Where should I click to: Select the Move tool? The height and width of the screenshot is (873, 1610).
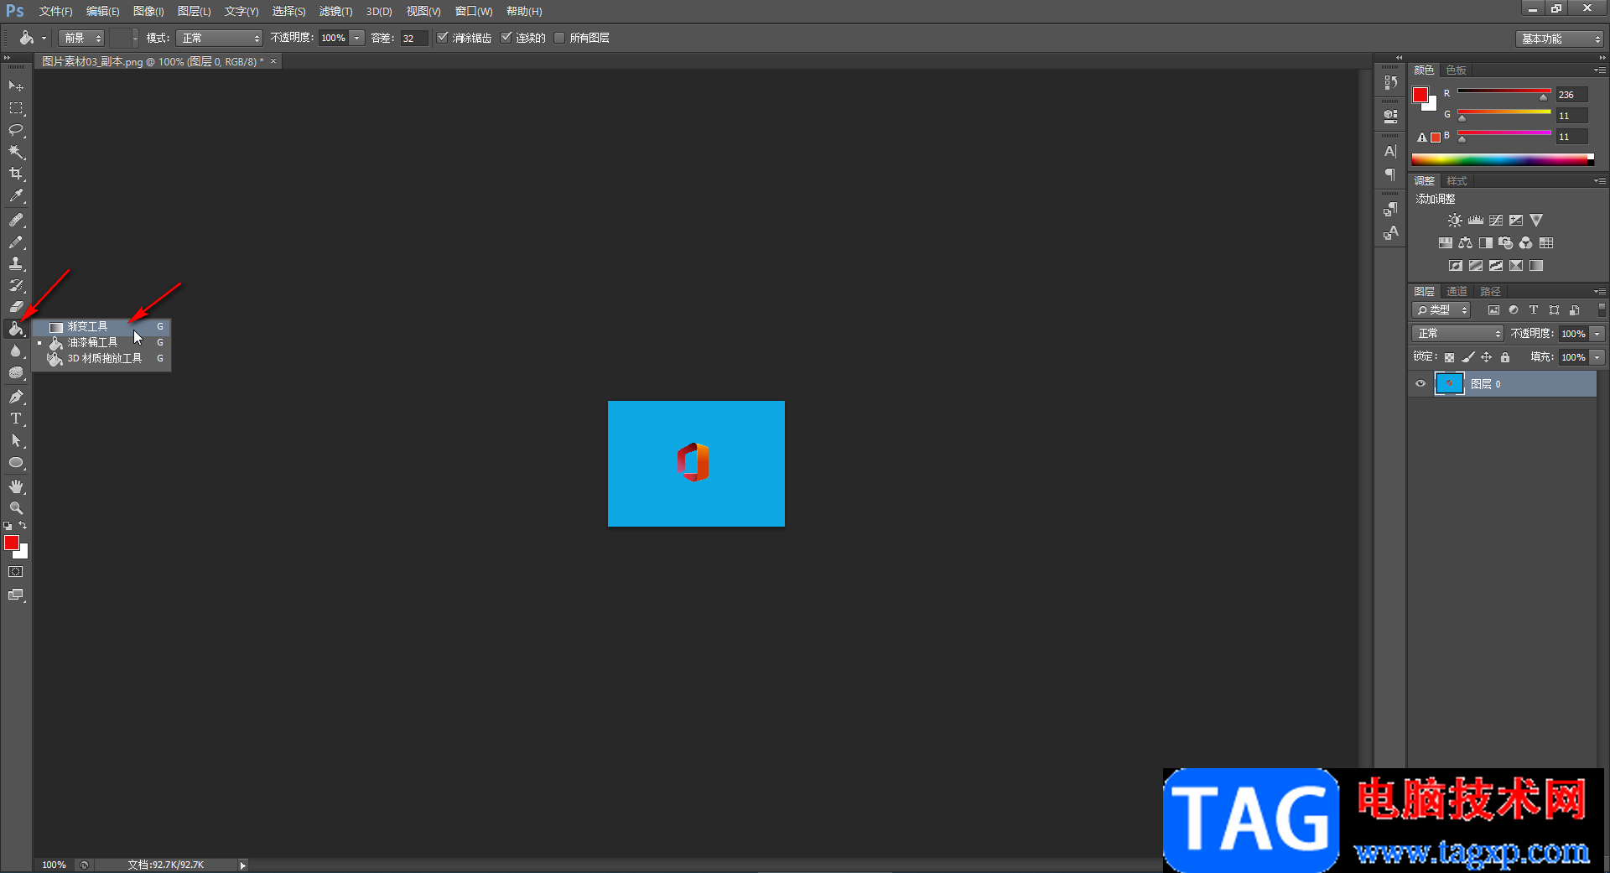coord(16,86)
